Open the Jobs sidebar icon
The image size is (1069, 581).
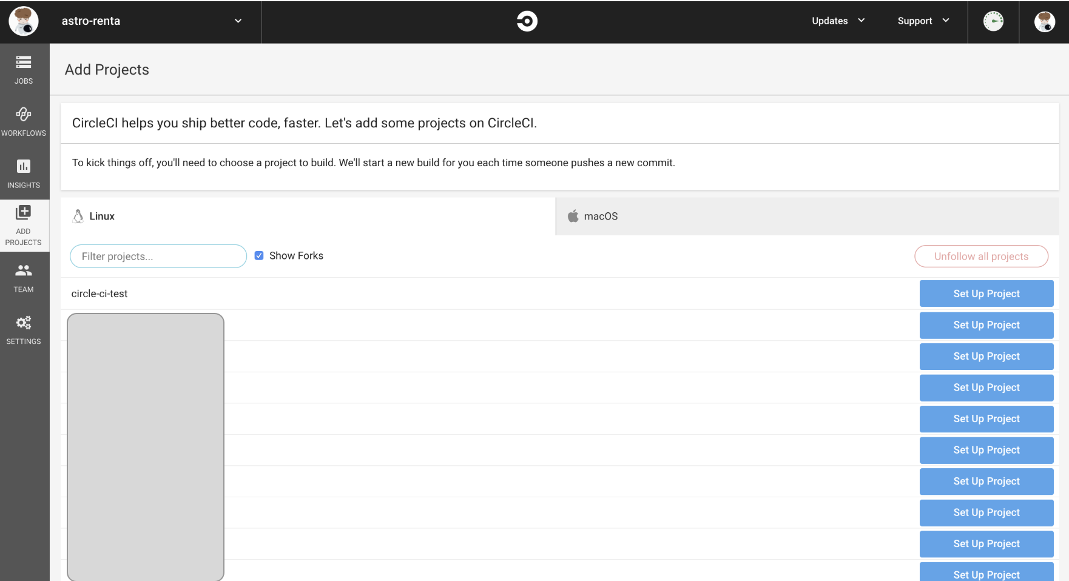[24, 62]
